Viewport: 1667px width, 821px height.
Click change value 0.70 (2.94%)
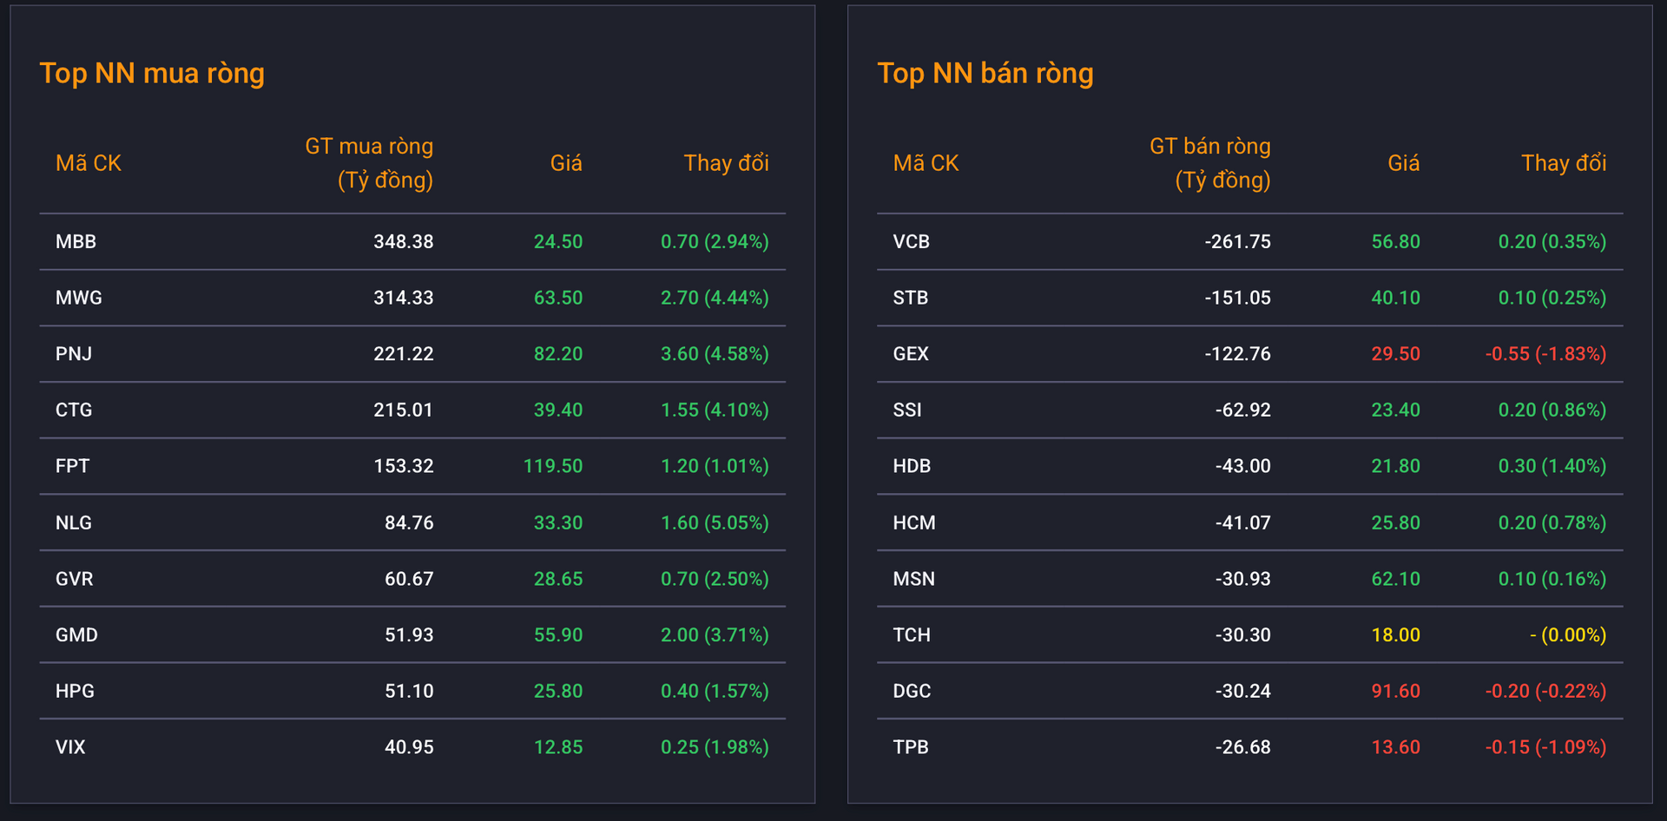715,241
